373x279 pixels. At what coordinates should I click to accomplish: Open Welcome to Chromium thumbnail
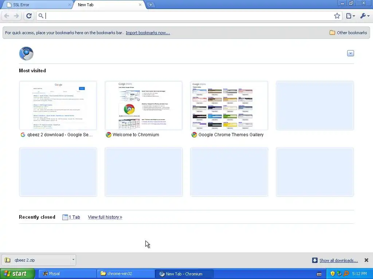(x=144, y=106)
